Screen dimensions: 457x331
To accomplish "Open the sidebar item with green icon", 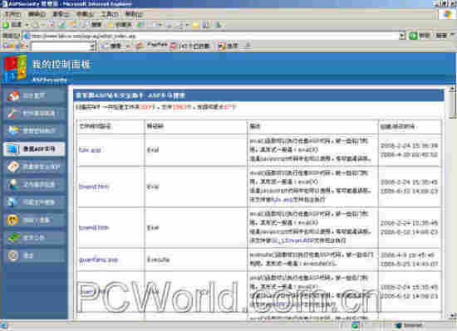I will pos(34,238).
